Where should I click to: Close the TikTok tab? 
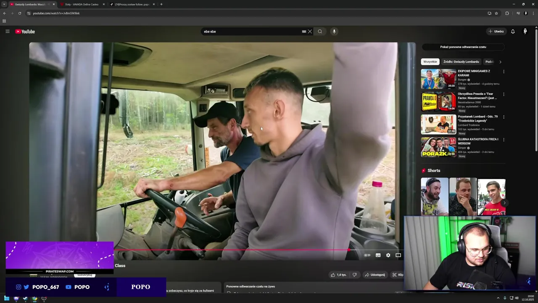tap(154, 4)
